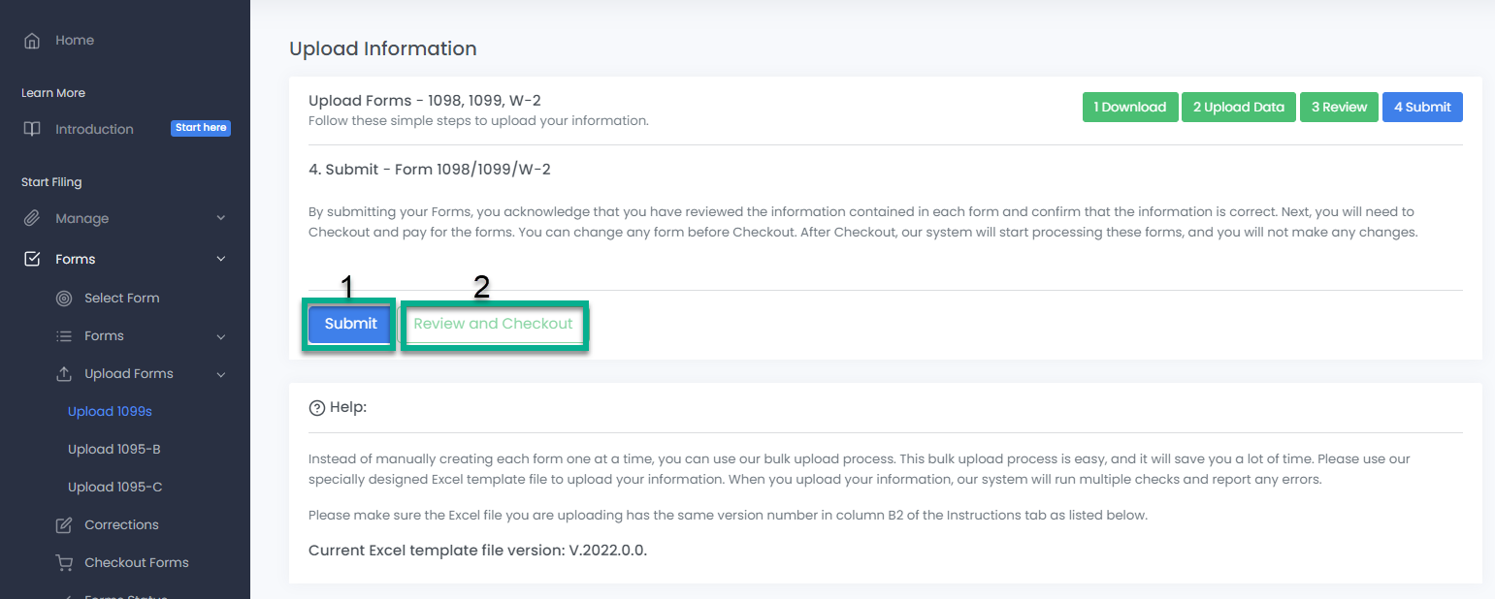Switch to step 2 Upload Data
The width and height of the screenshot is (1495, 599).
point(1238,108)
